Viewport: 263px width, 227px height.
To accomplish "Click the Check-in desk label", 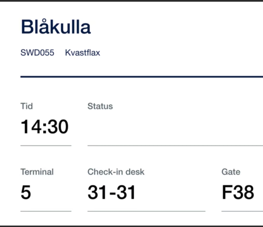I will click(116, 172).
